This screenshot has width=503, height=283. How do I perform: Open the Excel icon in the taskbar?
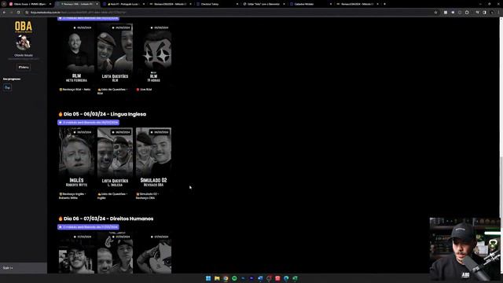coord(295,278)
